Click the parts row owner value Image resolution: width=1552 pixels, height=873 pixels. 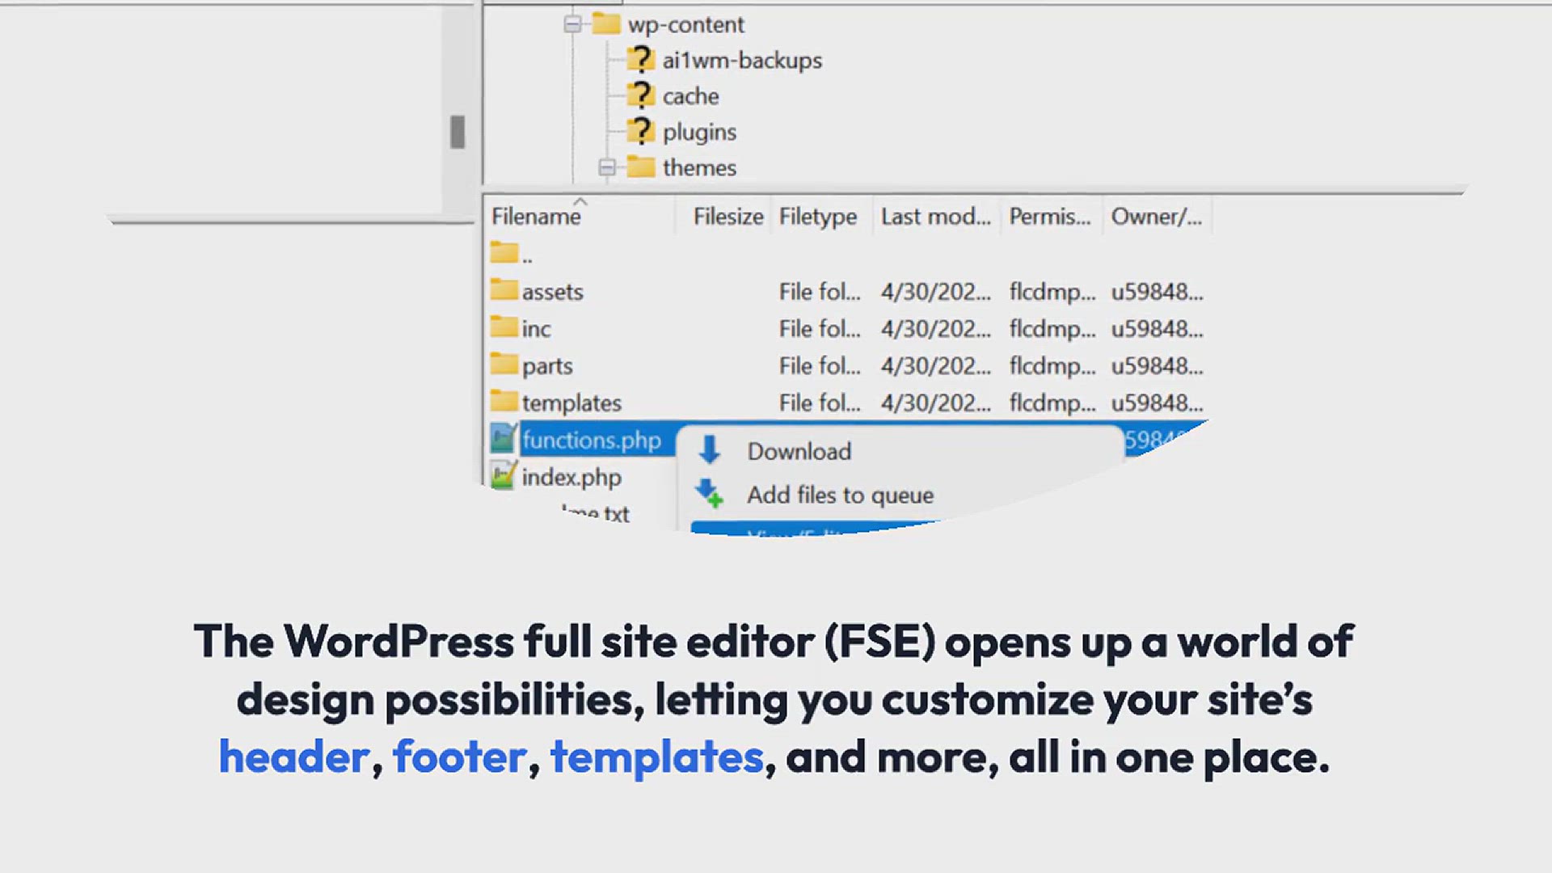(x=1157, y=366)
